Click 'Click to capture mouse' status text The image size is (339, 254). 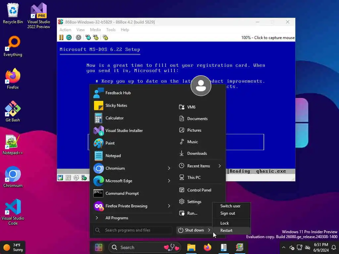(x=274, y=38)
